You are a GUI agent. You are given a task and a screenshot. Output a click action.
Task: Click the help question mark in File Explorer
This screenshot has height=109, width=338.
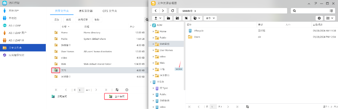point(316,3)
